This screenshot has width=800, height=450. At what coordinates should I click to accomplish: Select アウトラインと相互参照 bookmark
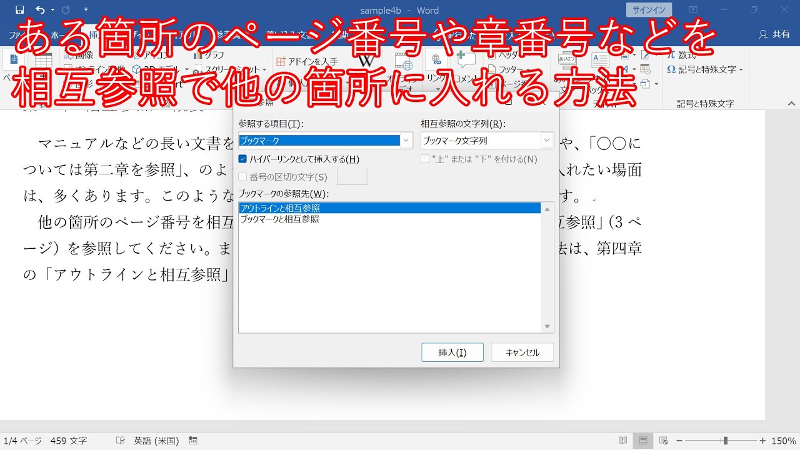(389, 208)
